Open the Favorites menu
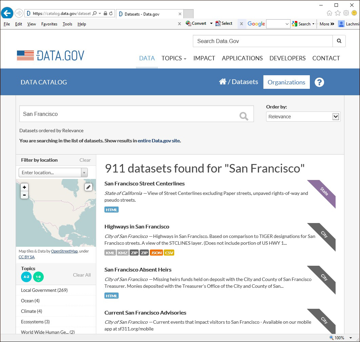Viewport: 360px width, 342px height. click(x=49, y=24)
